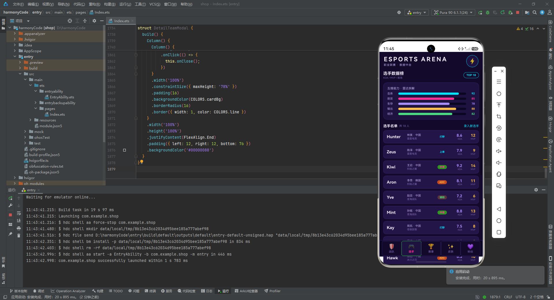Close the Index.ets editor tab

pyautogui.click(x=132, y=21)
